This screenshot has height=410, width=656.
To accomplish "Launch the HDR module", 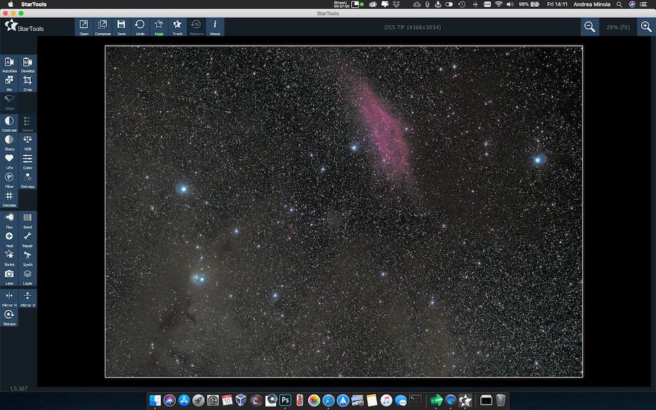I will pyautogui.click(x=28, y=143).
